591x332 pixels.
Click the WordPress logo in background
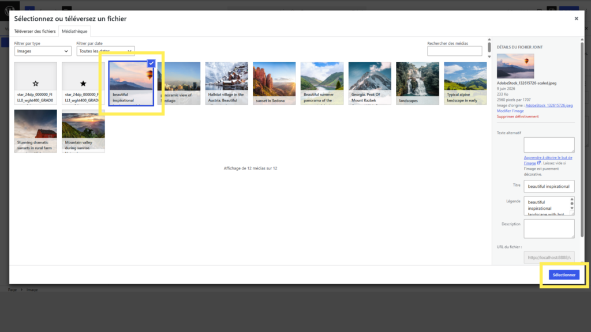(9, 10)
